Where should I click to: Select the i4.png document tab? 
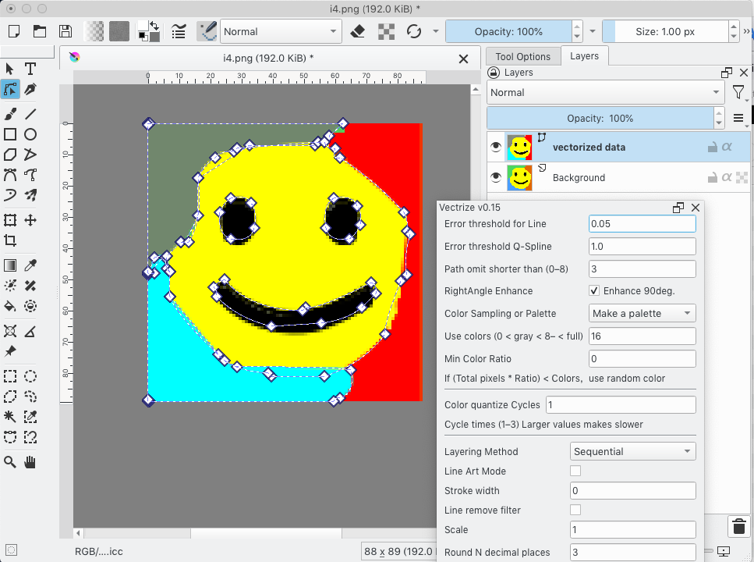[x=267, y=58]
